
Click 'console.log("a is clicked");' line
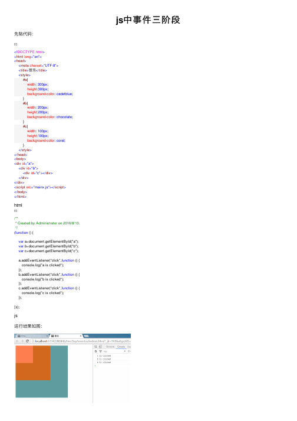[42, 265]
